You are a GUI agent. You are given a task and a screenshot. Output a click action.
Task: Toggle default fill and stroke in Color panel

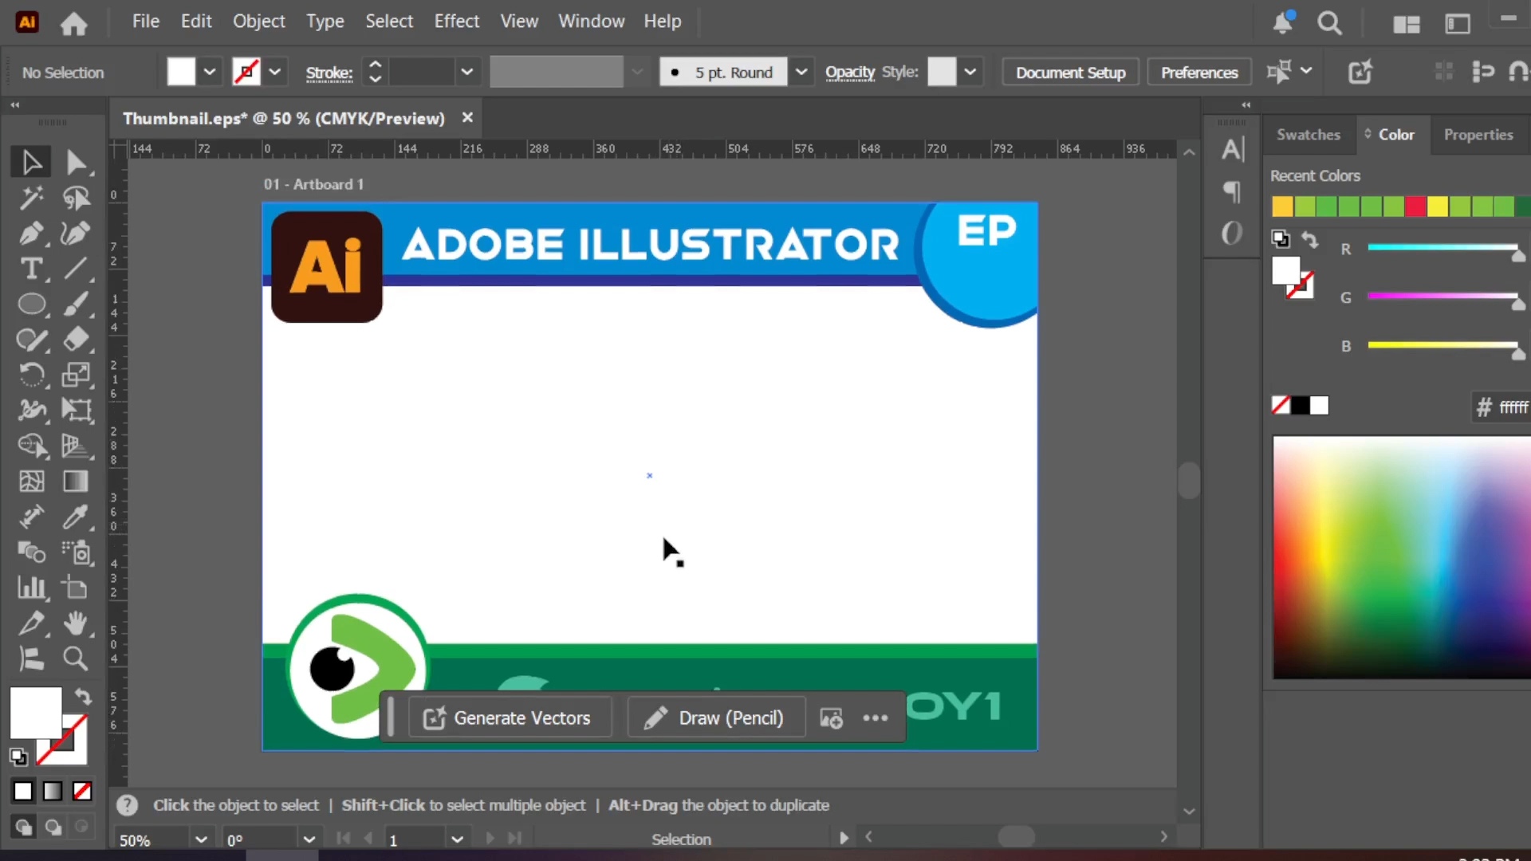1281,238
